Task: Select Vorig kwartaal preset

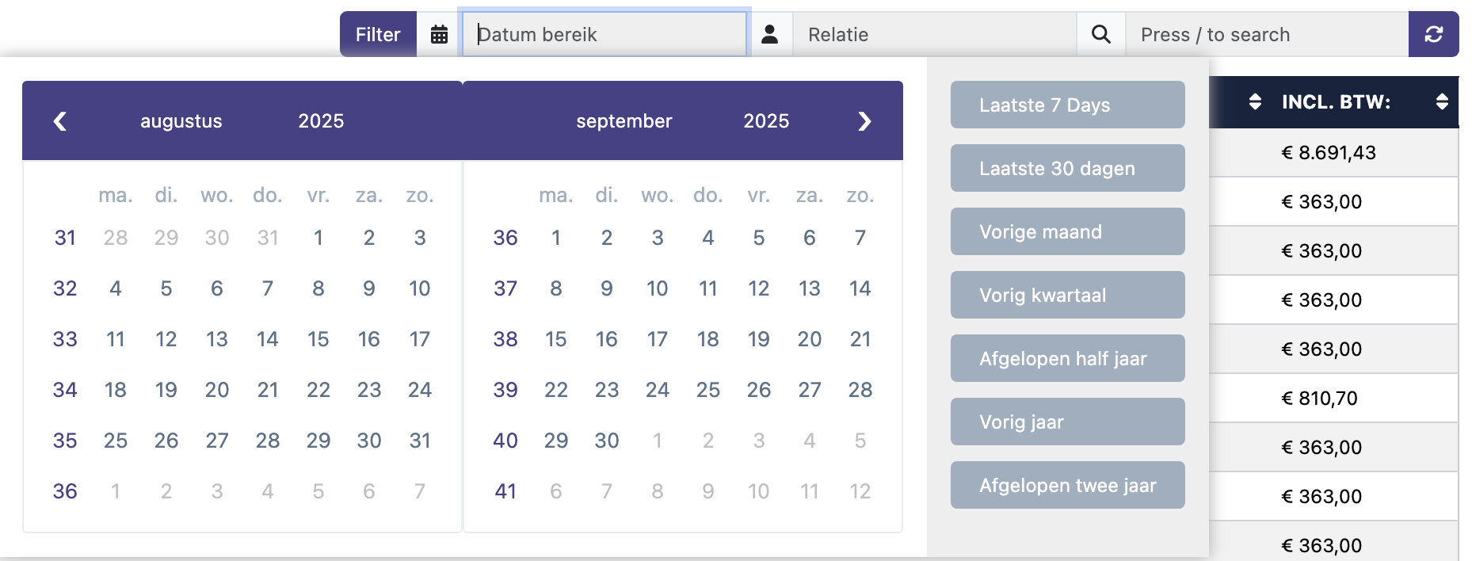Action: (1067, 295)
